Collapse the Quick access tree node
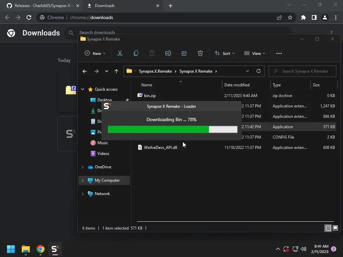 coord(82,89)
